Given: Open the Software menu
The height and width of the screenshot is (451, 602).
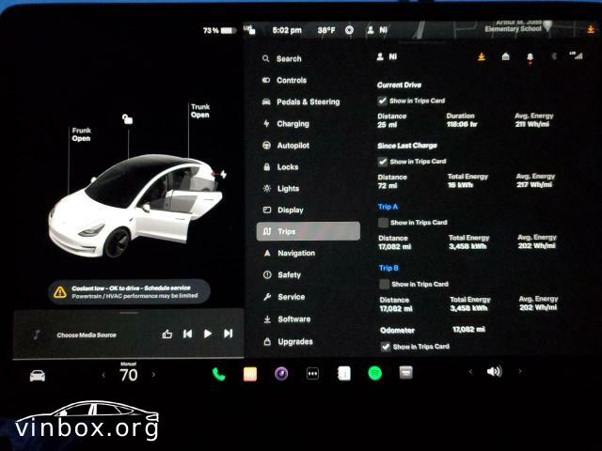Looking at the screenshot, I should tap(287, 319).
